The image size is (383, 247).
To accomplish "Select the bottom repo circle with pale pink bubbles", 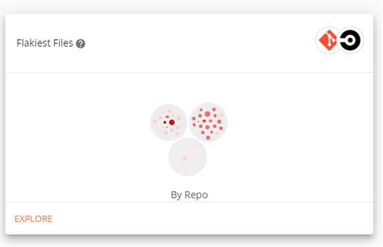I will click(187, 157).
